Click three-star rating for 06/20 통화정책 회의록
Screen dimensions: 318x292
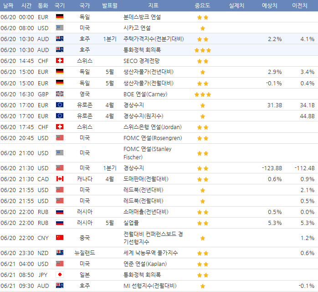pyautogui.click(x=203, y=50)
